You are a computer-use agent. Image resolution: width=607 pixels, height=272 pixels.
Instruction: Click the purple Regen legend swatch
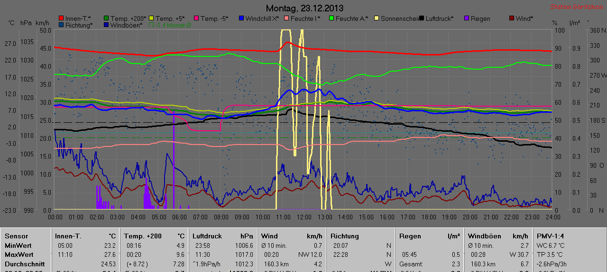pyautogui.click(x=466, y=18)
